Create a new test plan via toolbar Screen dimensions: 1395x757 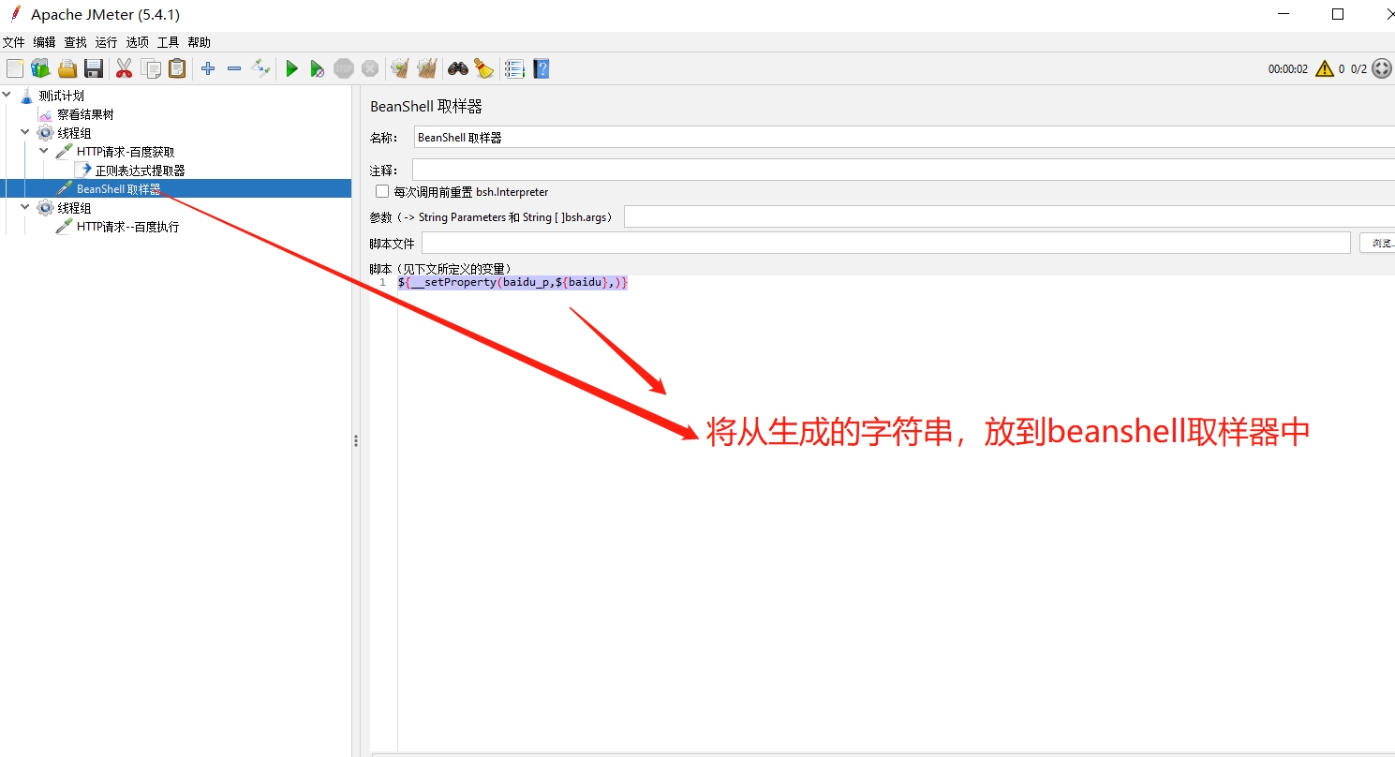[15, 68]
